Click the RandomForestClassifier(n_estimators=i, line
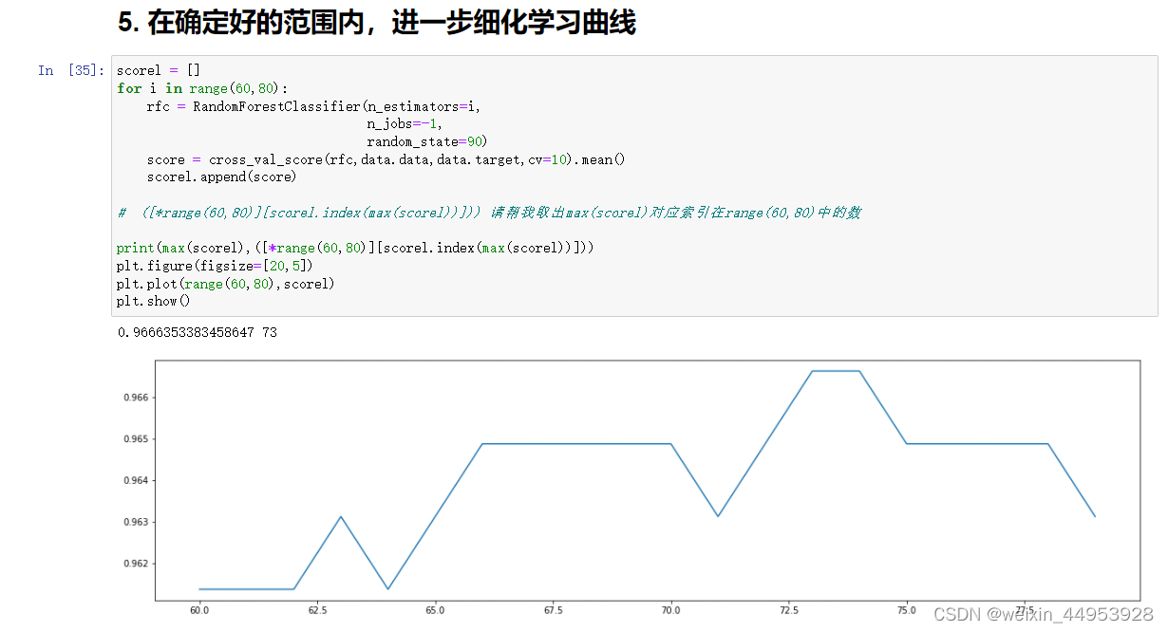 click(314, 106)
